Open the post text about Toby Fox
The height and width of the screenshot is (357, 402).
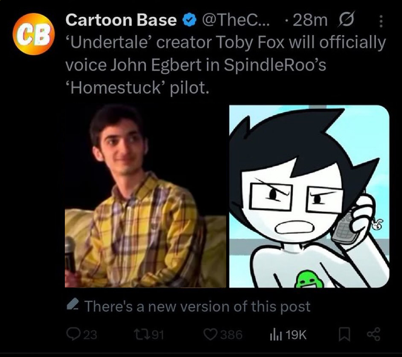(x=226, y=65)
